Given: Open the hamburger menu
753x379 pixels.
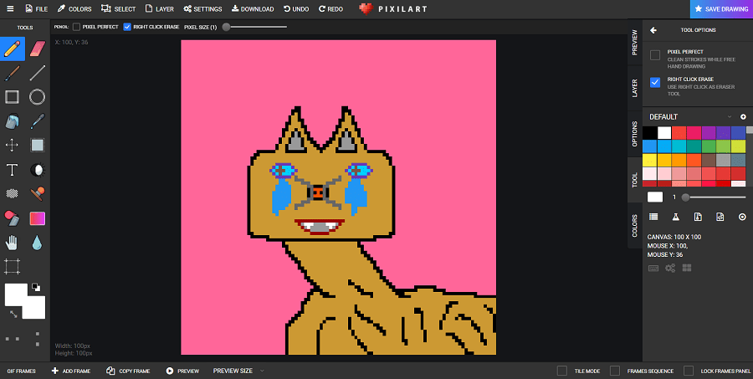Looking at the screenshot, I should click(x=10, y=8).
